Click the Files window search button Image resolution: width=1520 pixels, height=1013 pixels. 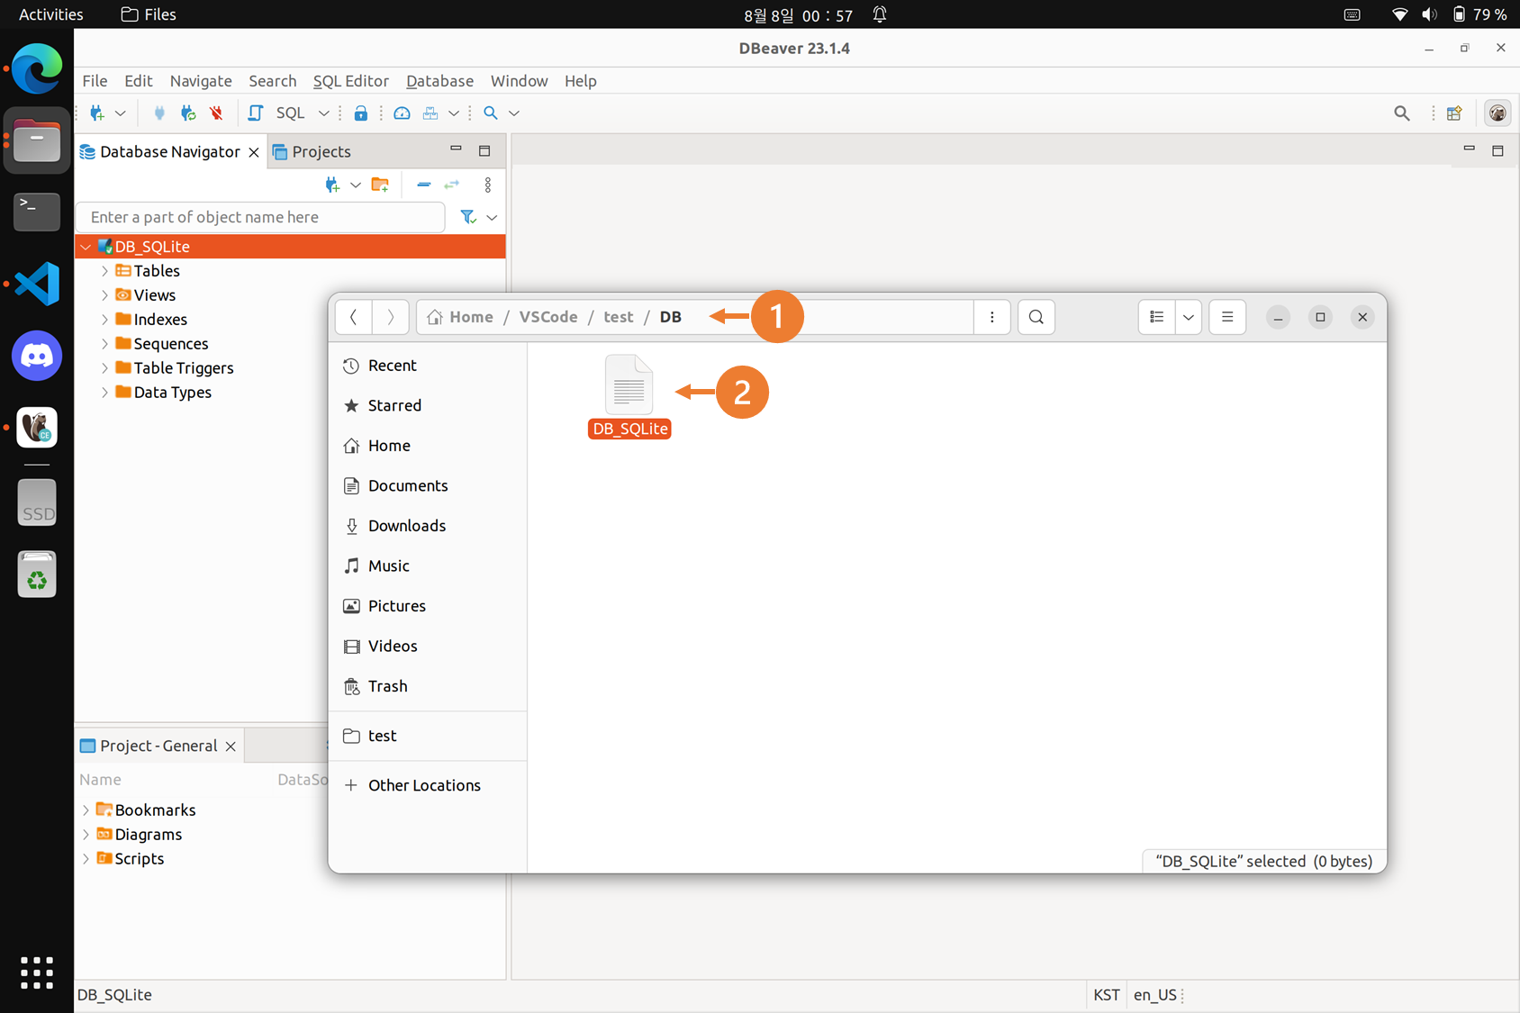1036,317
